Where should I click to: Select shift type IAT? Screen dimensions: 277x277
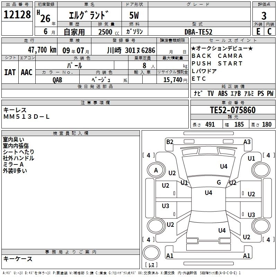click(10, 72)
